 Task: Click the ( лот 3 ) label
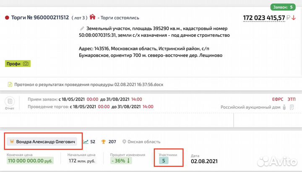(79, 18)
